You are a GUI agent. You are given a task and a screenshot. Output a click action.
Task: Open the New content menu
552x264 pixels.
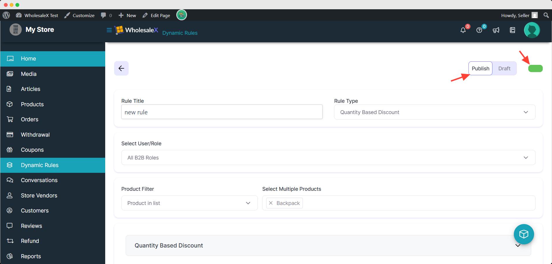pos(127,15)
